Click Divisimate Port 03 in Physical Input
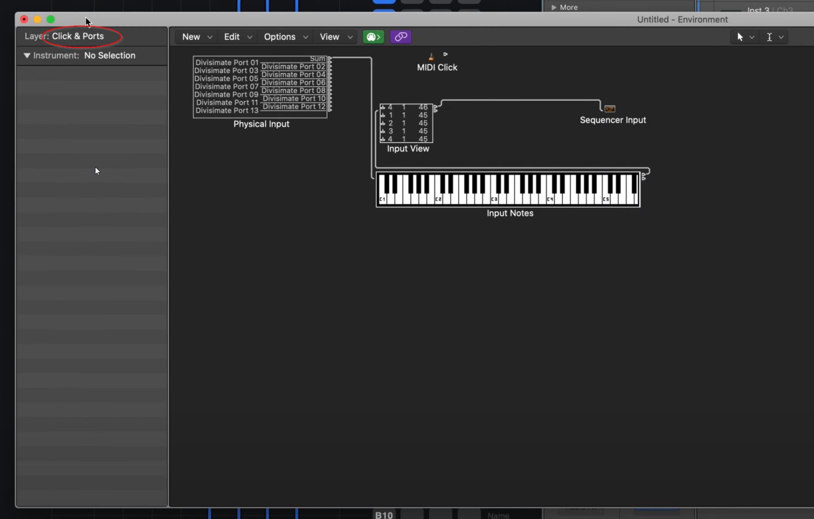 click(226, 70)
